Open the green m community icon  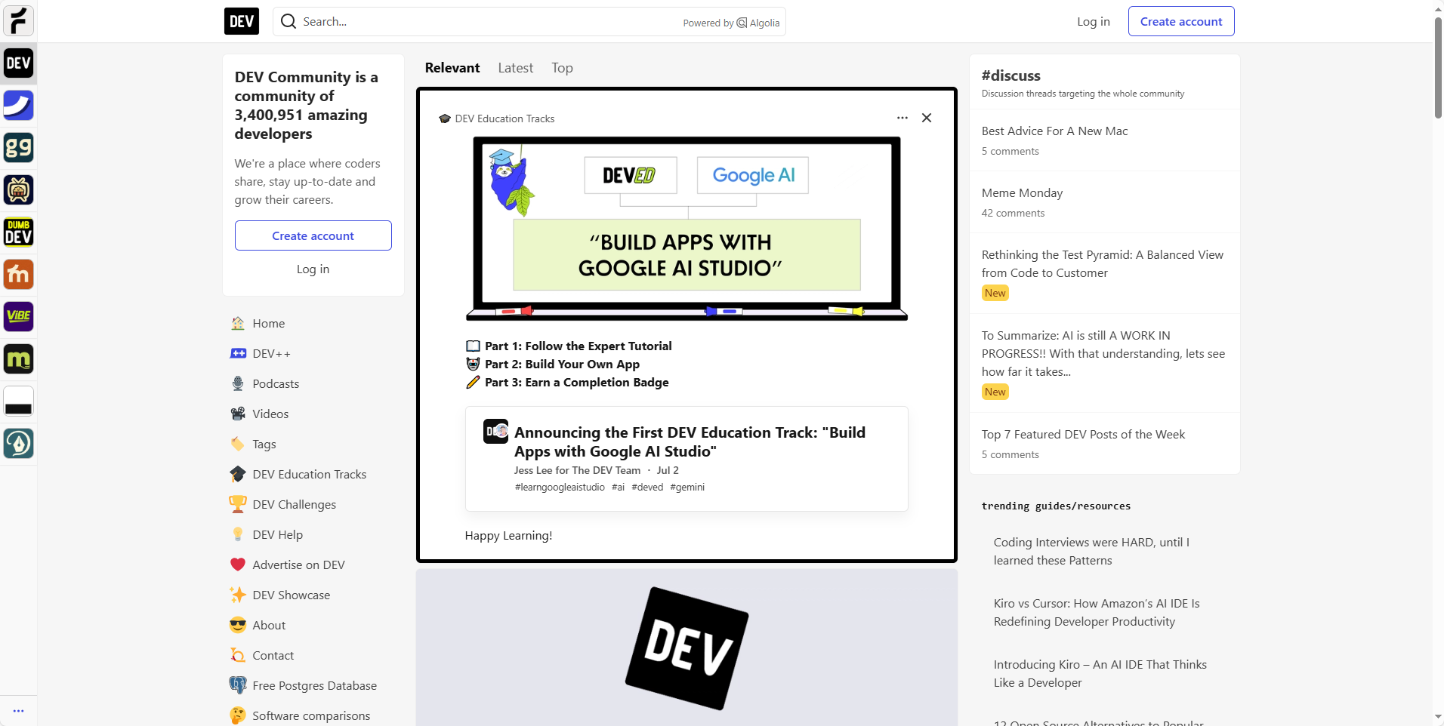[18, 359]
